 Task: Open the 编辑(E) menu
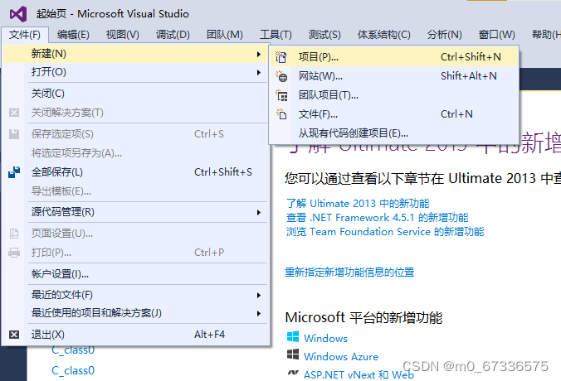coord(73,35)
